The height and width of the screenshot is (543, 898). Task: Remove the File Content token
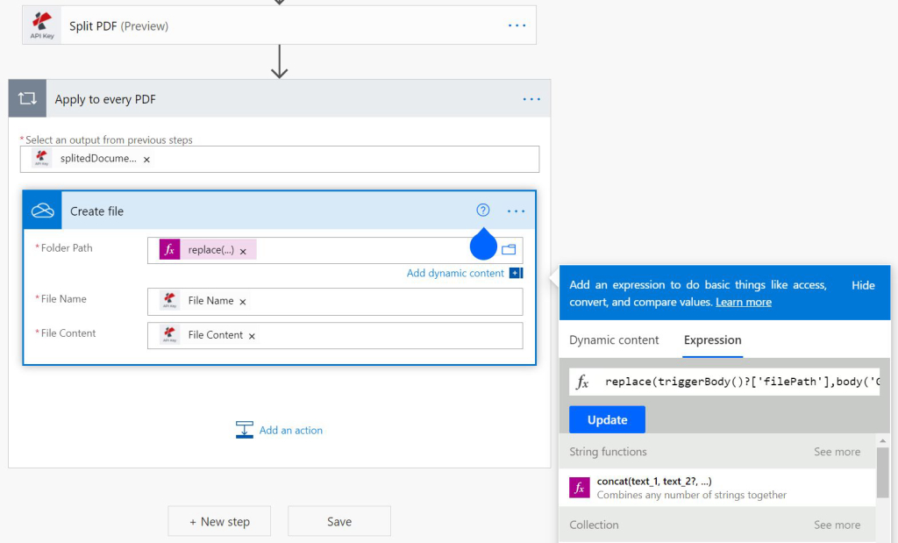[252, 336]
